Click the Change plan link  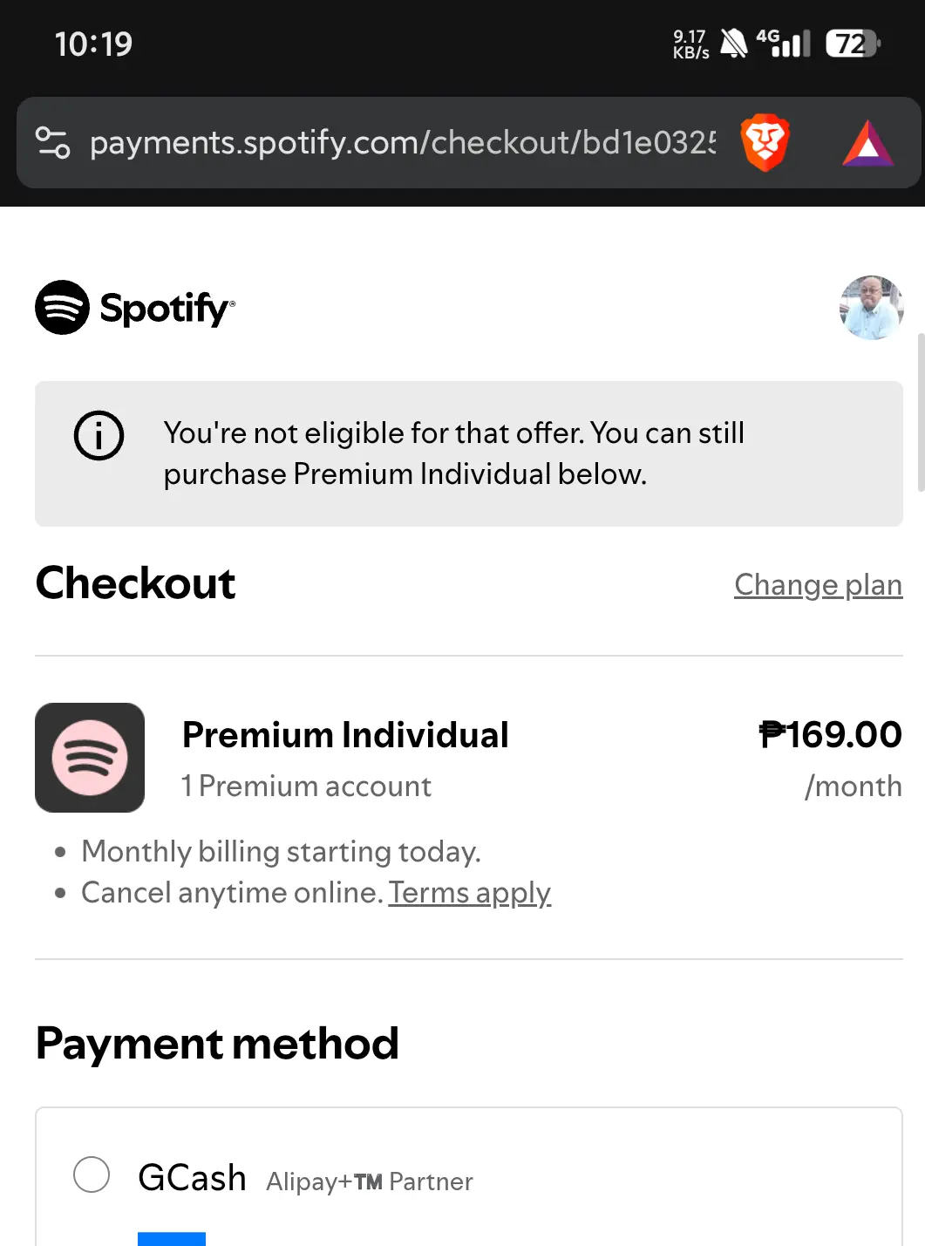[x=818, y=584]
